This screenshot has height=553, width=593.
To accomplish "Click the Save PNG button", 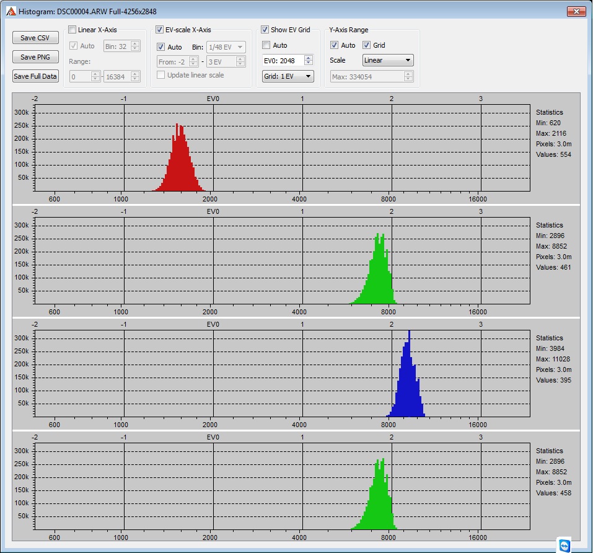I will point(35,57).
